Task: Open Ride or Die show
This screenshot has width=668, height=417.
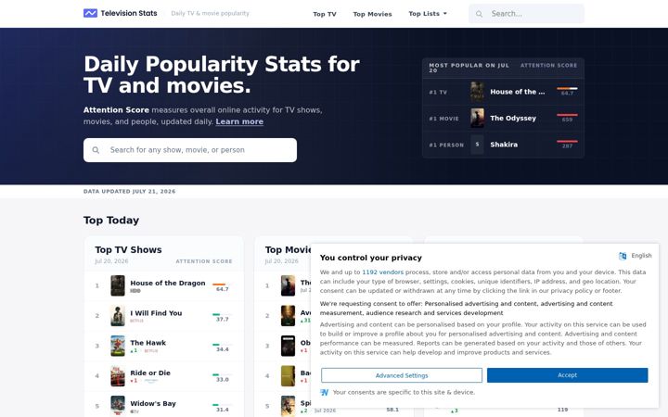Action: click(150, 373)
